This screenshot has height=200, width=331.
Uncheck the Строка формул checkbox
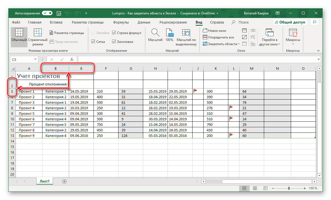pos(114,33)
